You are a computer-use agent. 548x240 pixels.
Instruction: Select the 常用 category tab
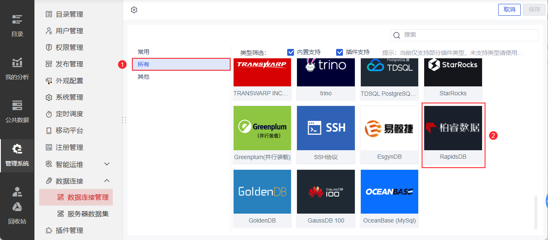[181, 52]
